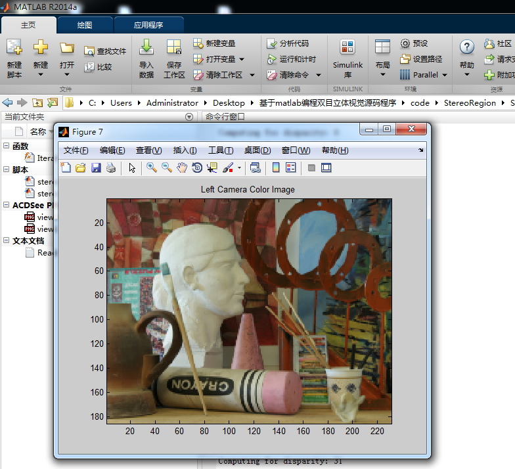Screen dimensions: 515x469
Task: Click the Layout (布局) icon
Action: (382, 47)
